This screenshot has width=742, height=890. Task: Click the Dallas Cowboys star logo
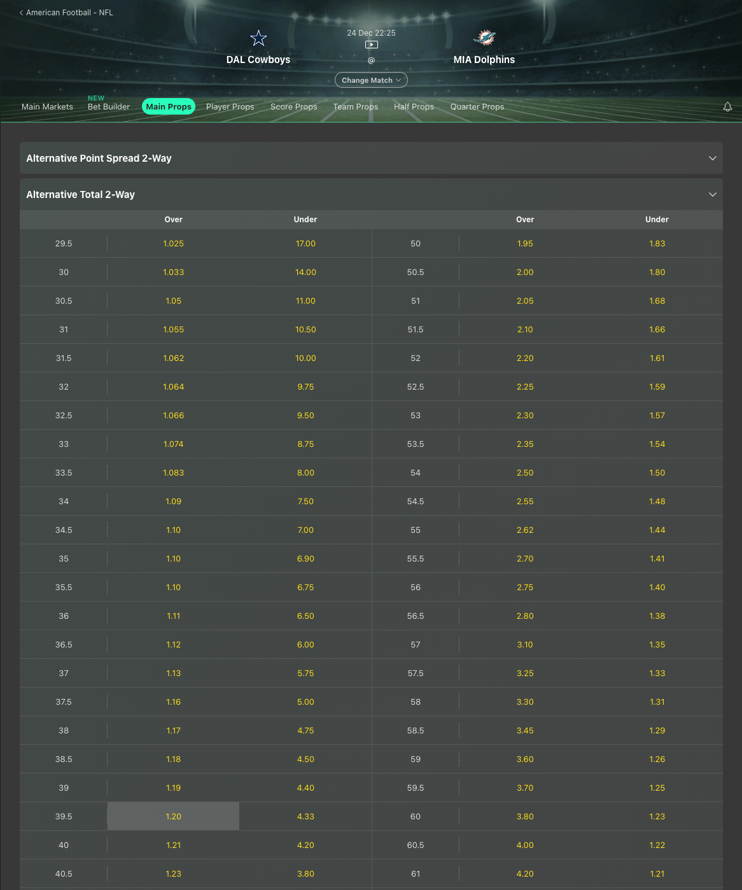pyautogui.click(x=258, y=39)
